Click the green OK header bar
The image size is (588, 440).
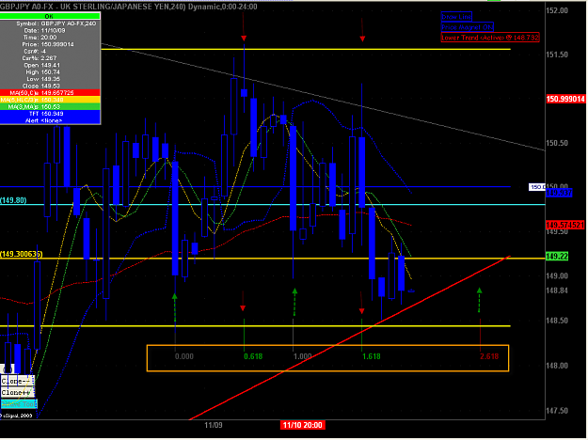click(50, 16)
